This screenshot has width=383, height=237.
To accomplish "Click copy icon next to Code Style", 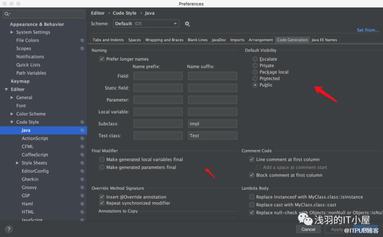I will (82, 122).
